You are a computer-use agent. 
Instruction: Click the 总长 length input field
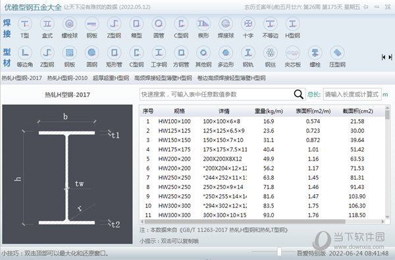click(x=352, y=94)
